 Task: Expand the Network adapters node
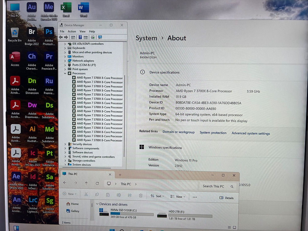[65, 61]
